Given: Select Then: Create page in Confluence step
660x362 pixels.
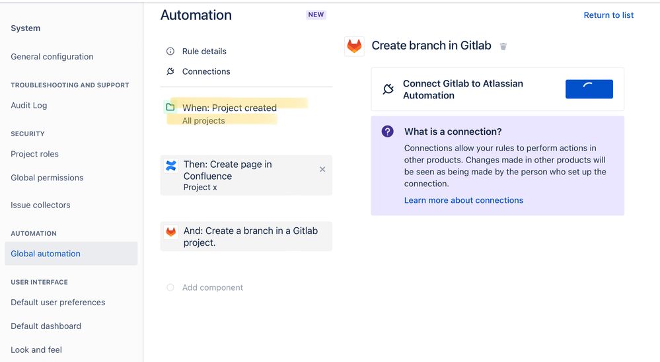Looking at the screenshot, I should pyautogui.click(x=246, y=175).
